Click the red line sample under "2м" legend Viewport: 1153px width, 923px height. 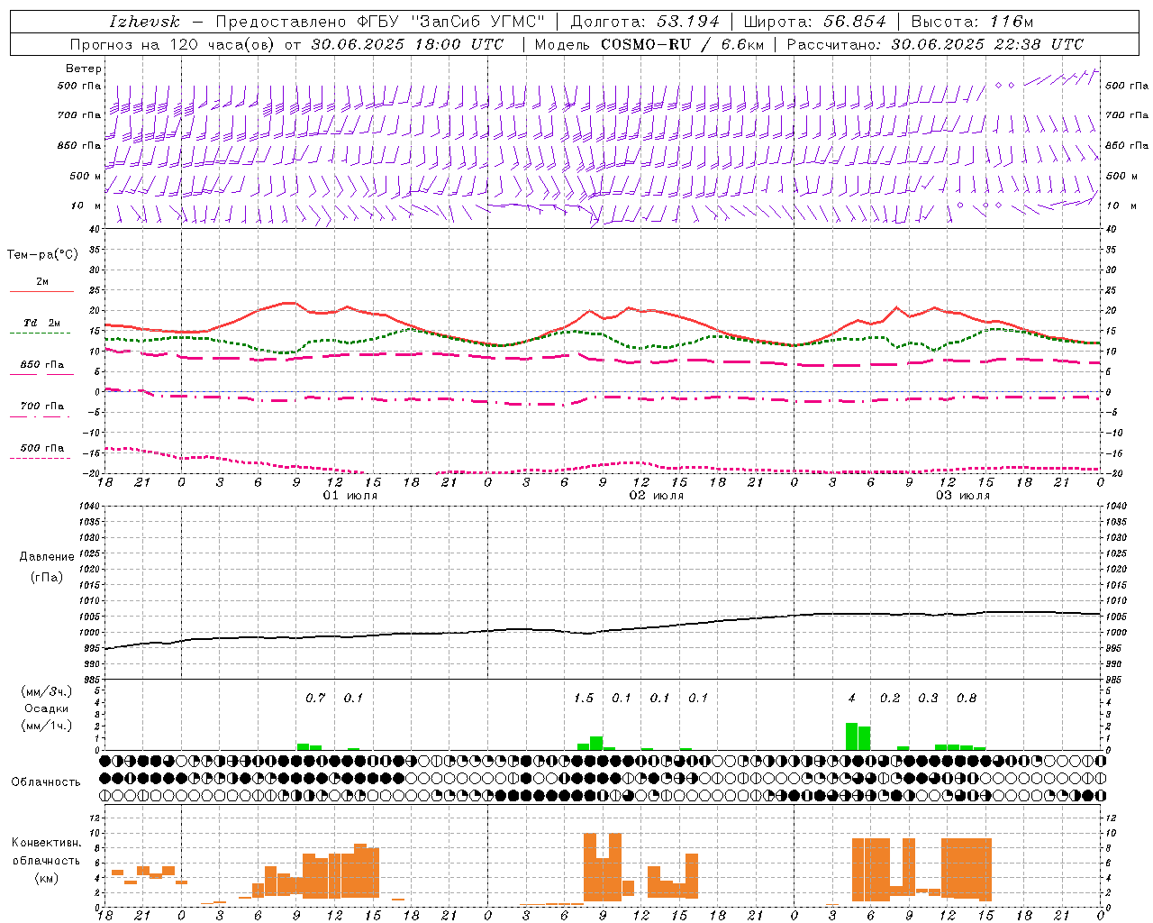tap(41, 291)
